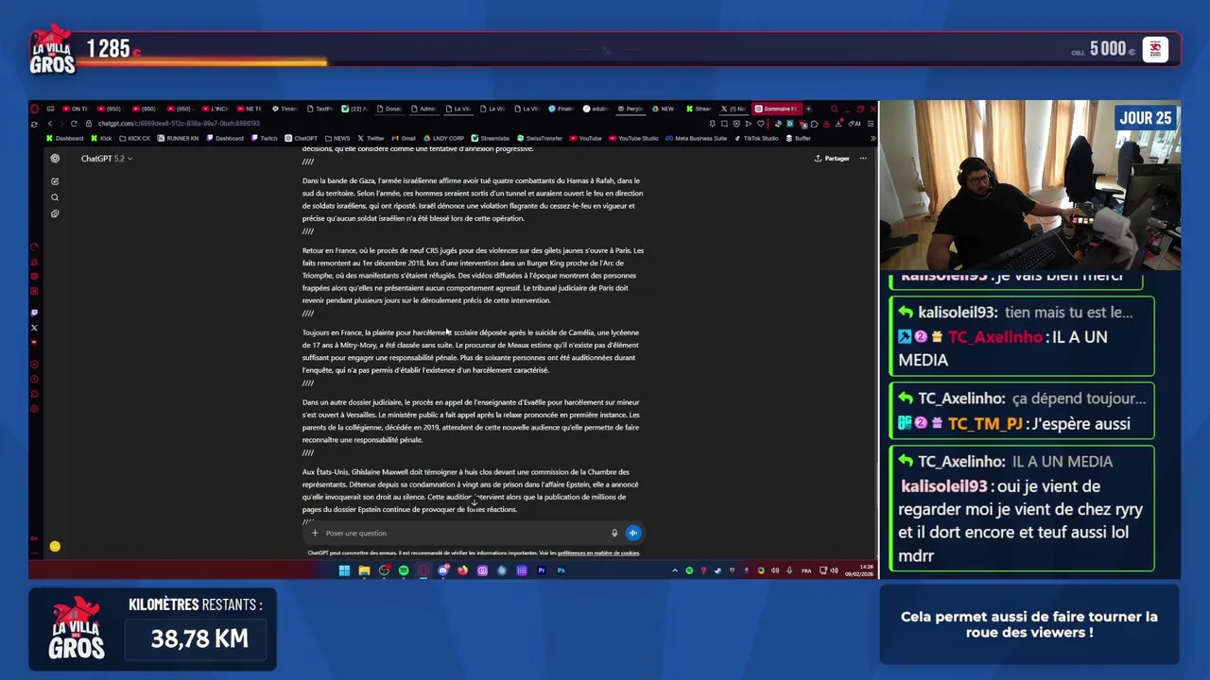The height and width of the screenshot is (680, 1210).
Task: Switch to the X notifications tab
Action: (x=735, y=109)
